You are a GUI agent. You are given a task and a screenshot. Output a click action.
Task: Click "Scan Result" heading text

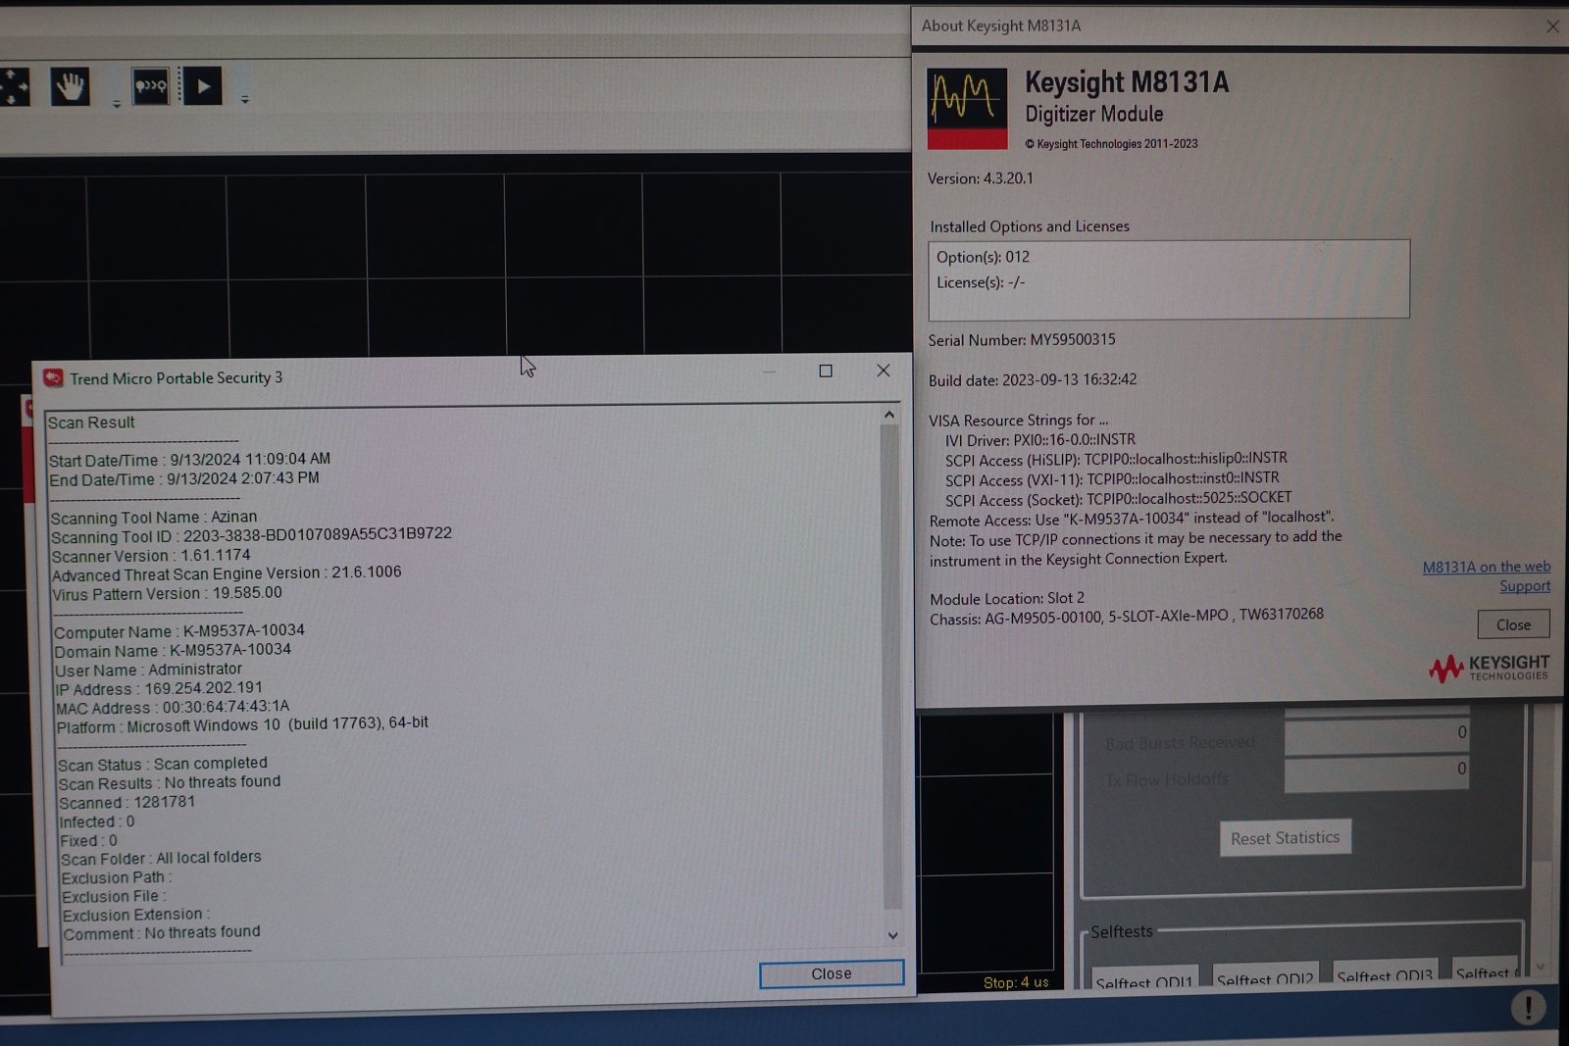[x=91, y=423]
